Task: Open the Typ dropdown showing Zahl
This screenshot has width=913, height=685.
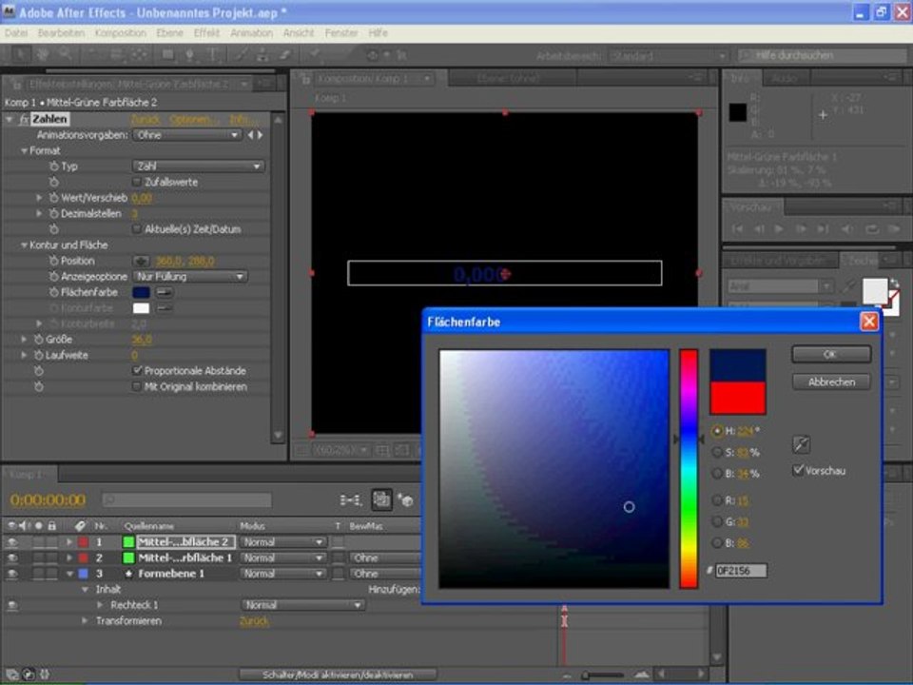Action: click(x=197, y=166)
